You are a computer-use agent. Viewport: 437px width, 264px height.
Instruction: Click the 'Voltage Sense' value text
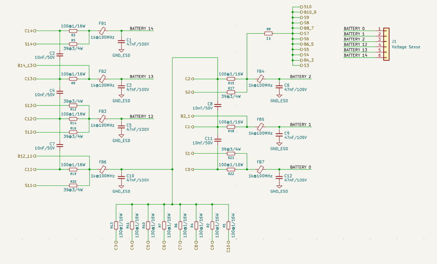point(406,47)
